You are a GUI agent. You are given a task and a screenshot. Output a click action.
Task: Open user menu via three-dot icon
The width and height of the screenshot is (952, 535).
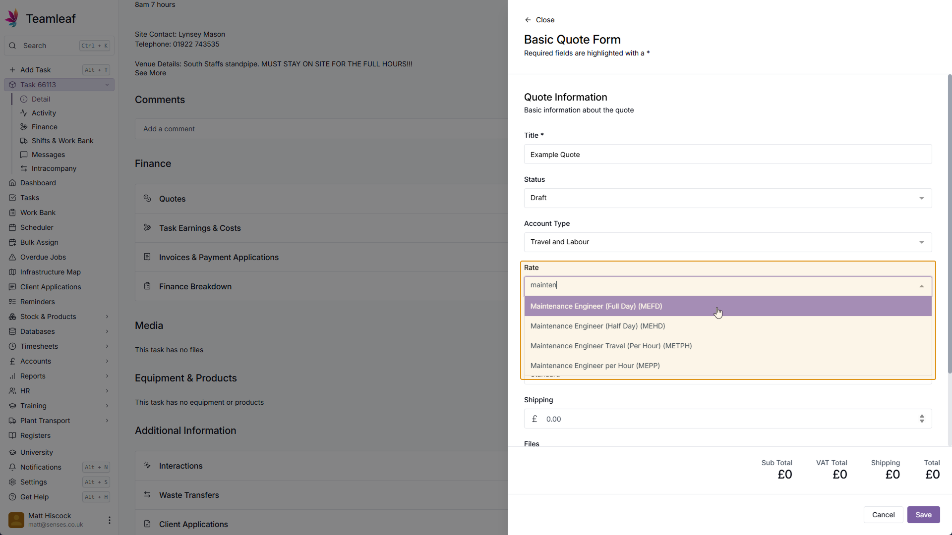(x=110, y=520)
